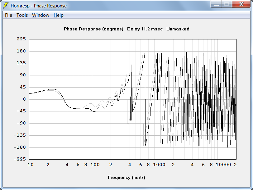Close the Hornresp Phase Response window
Screen dimensions: 253x190
click(241, 4)
